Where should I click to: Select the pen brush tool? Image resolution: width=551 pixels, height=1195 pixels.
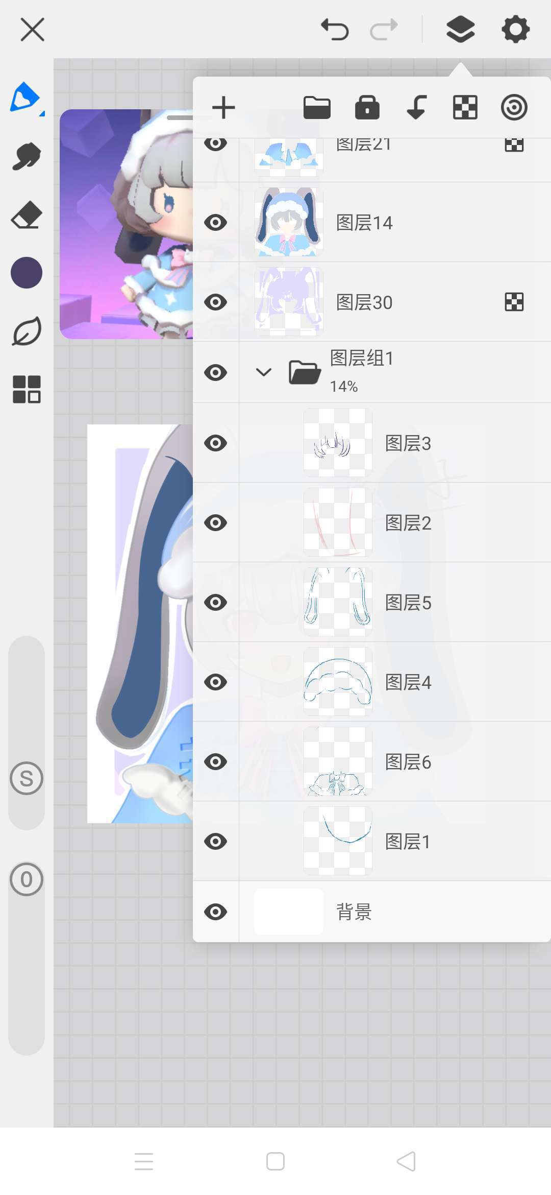pos(26,98)
